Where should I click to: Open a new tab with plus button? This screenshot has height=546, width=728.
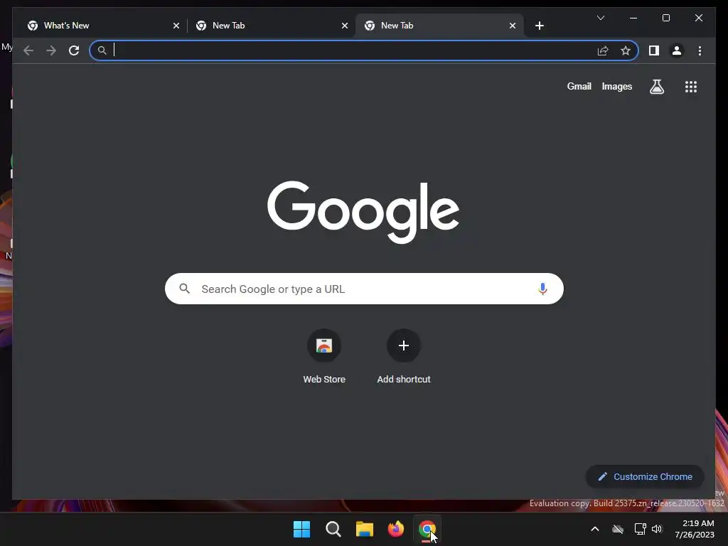[539, 26]
